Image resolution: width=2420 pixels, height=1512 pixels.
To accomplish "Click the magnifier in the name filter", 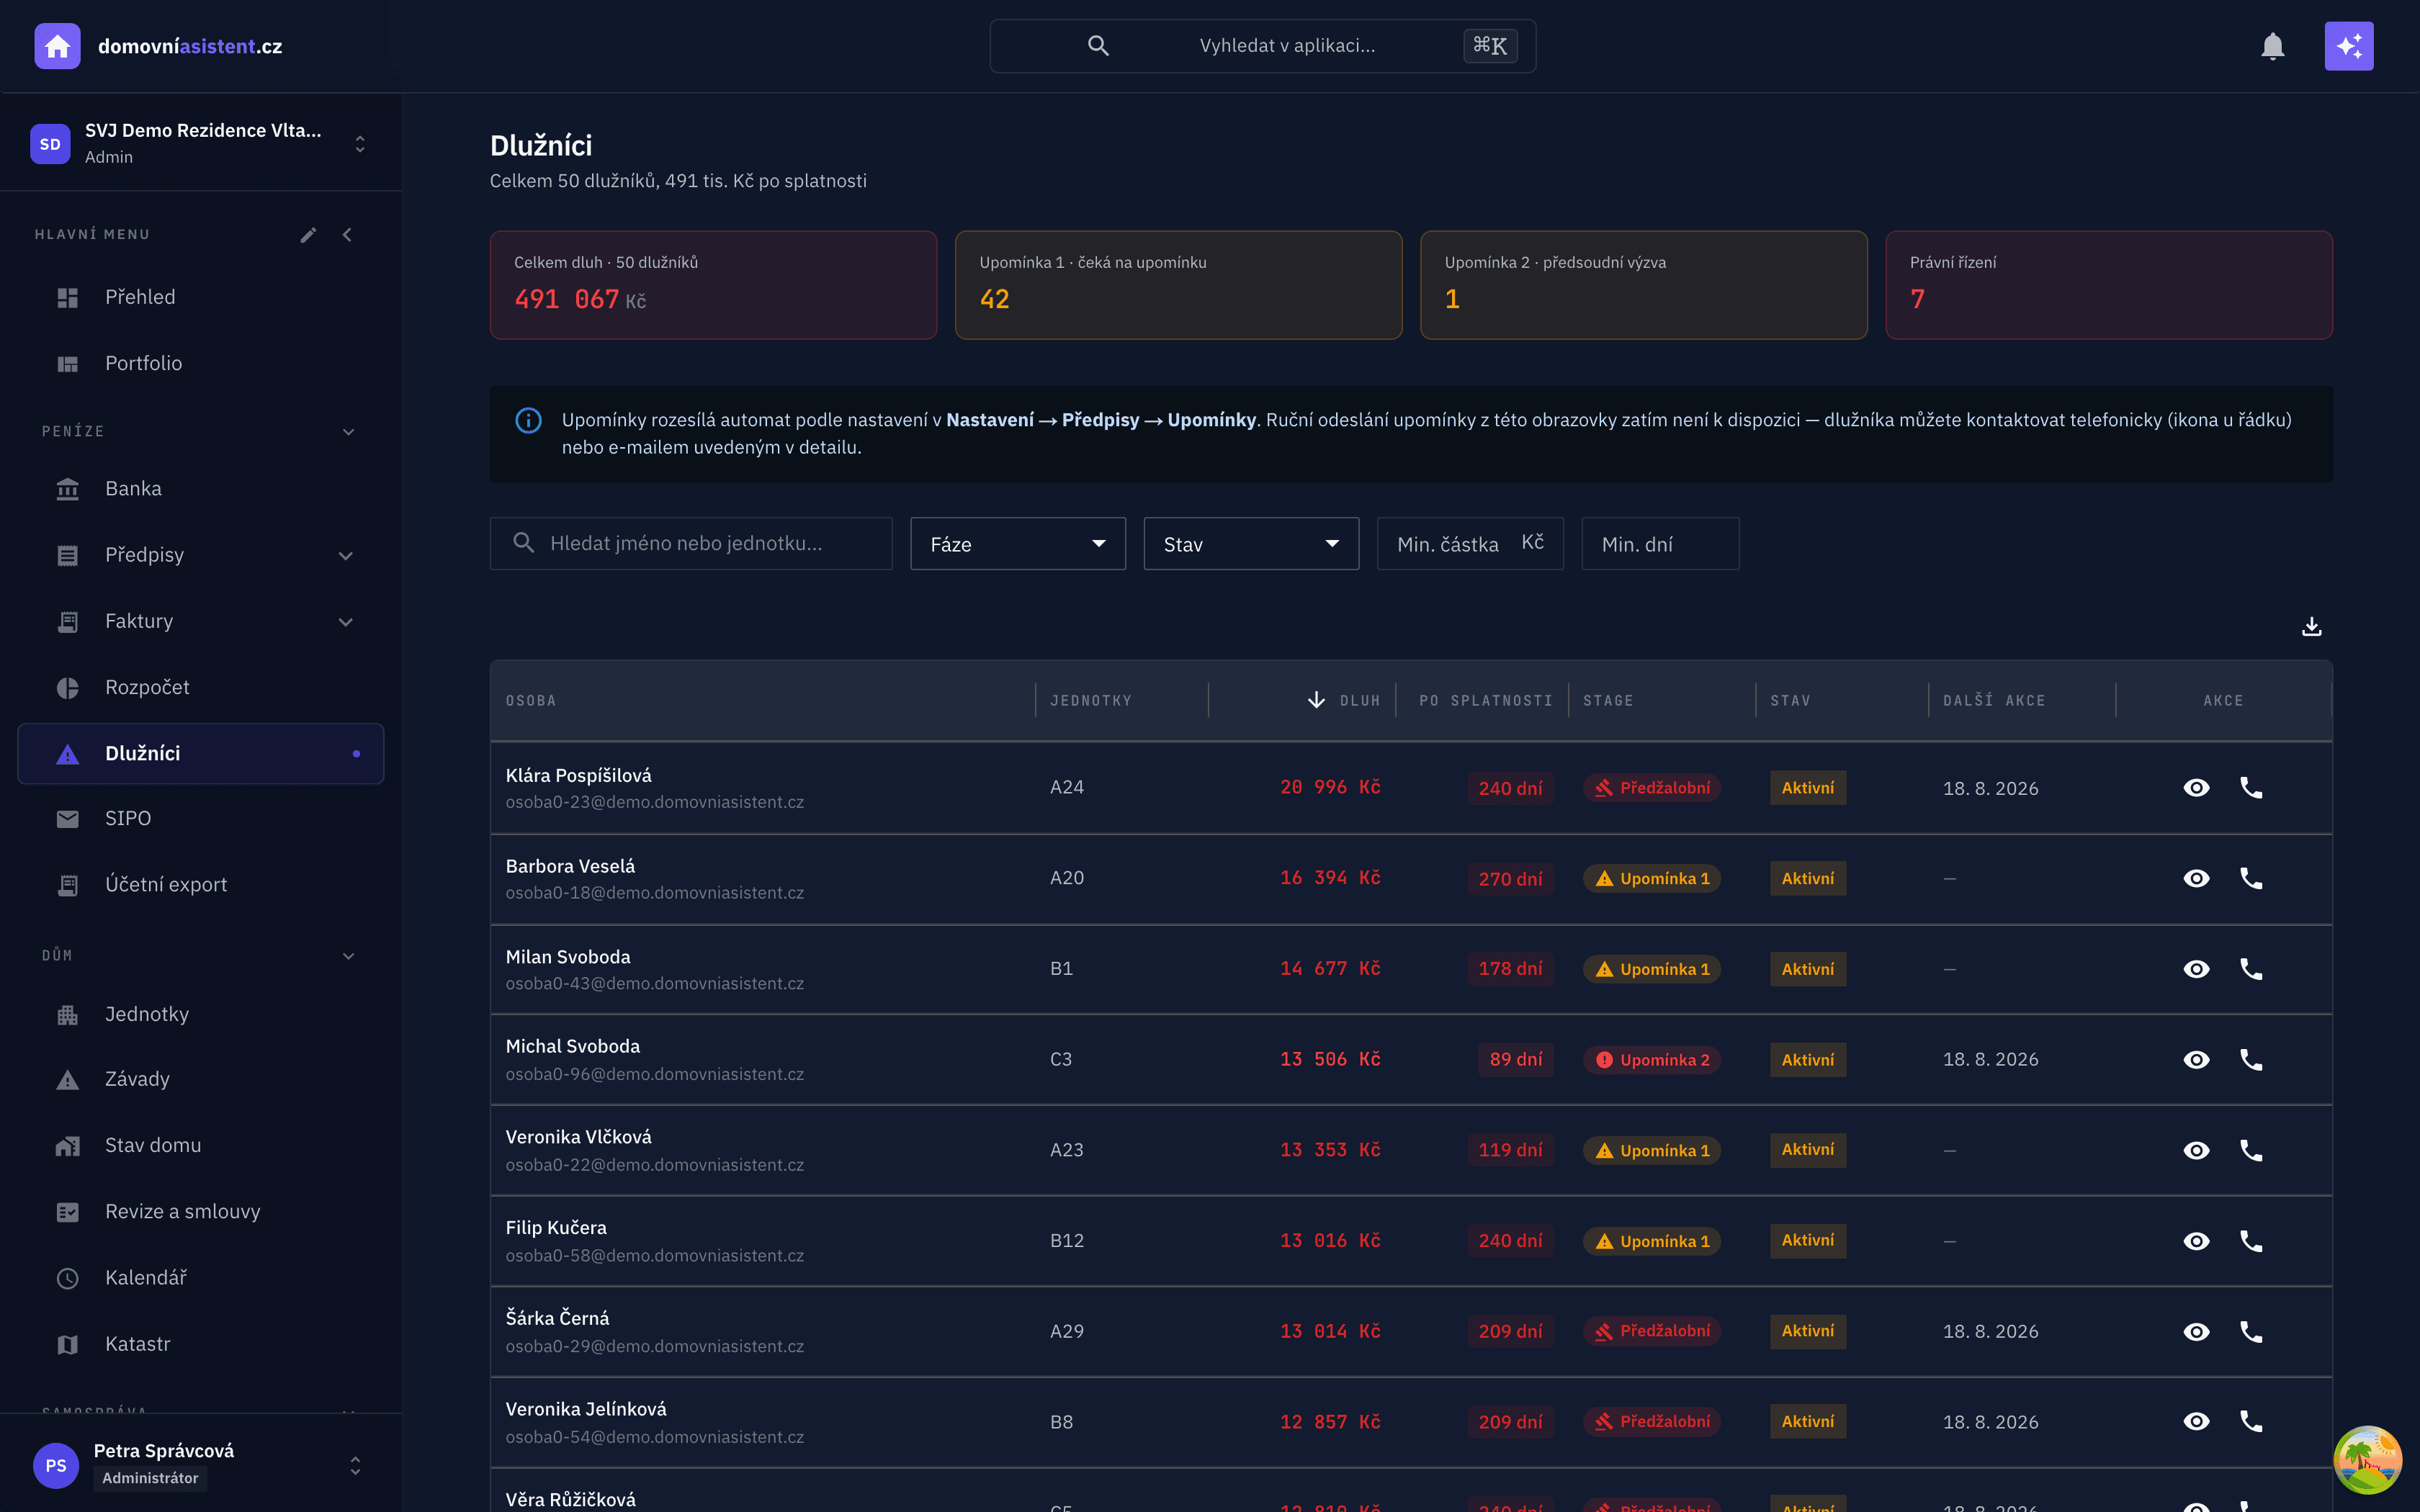I will tap(523, 543).
